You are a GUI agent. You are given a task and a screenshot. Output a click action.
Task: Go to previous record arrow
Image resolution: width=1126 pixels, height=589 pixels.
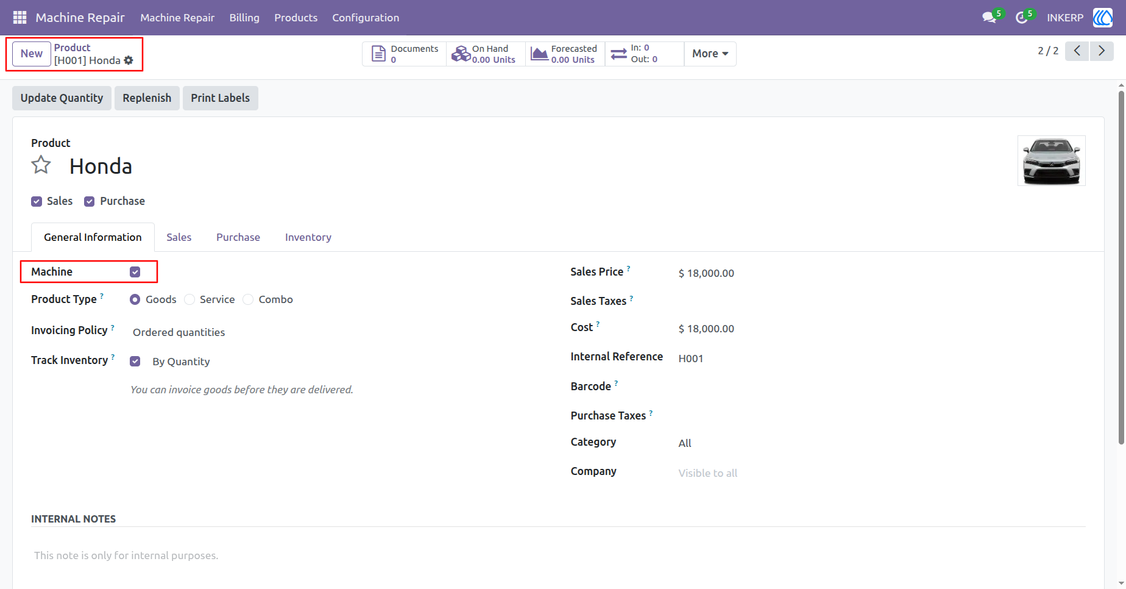point(1077,51)
